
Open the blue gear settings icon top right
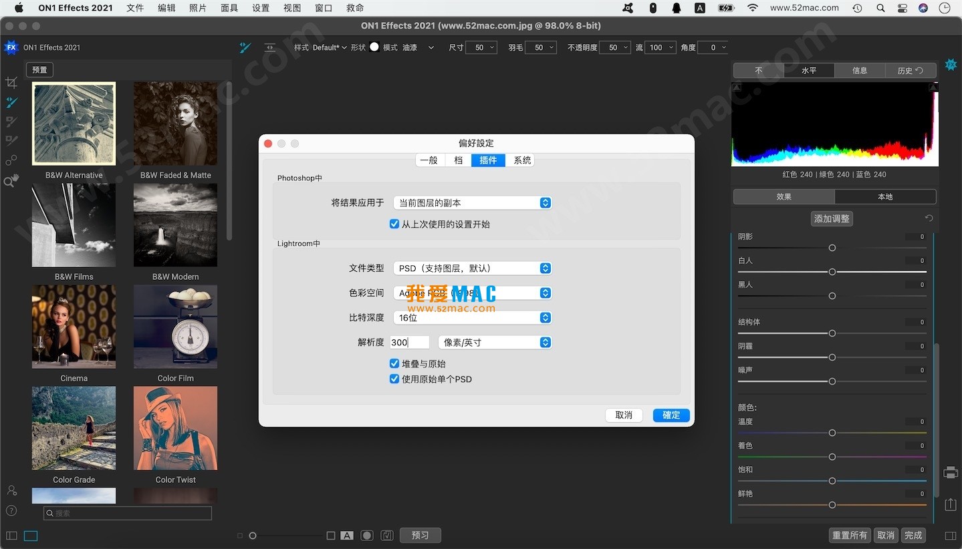[950, 65]
